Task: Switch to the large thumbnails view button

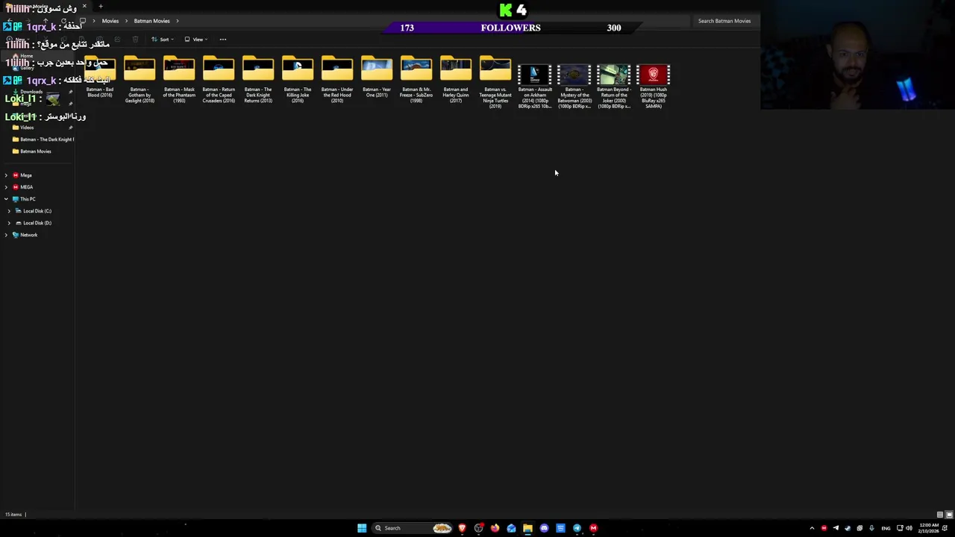Action: 949,515
